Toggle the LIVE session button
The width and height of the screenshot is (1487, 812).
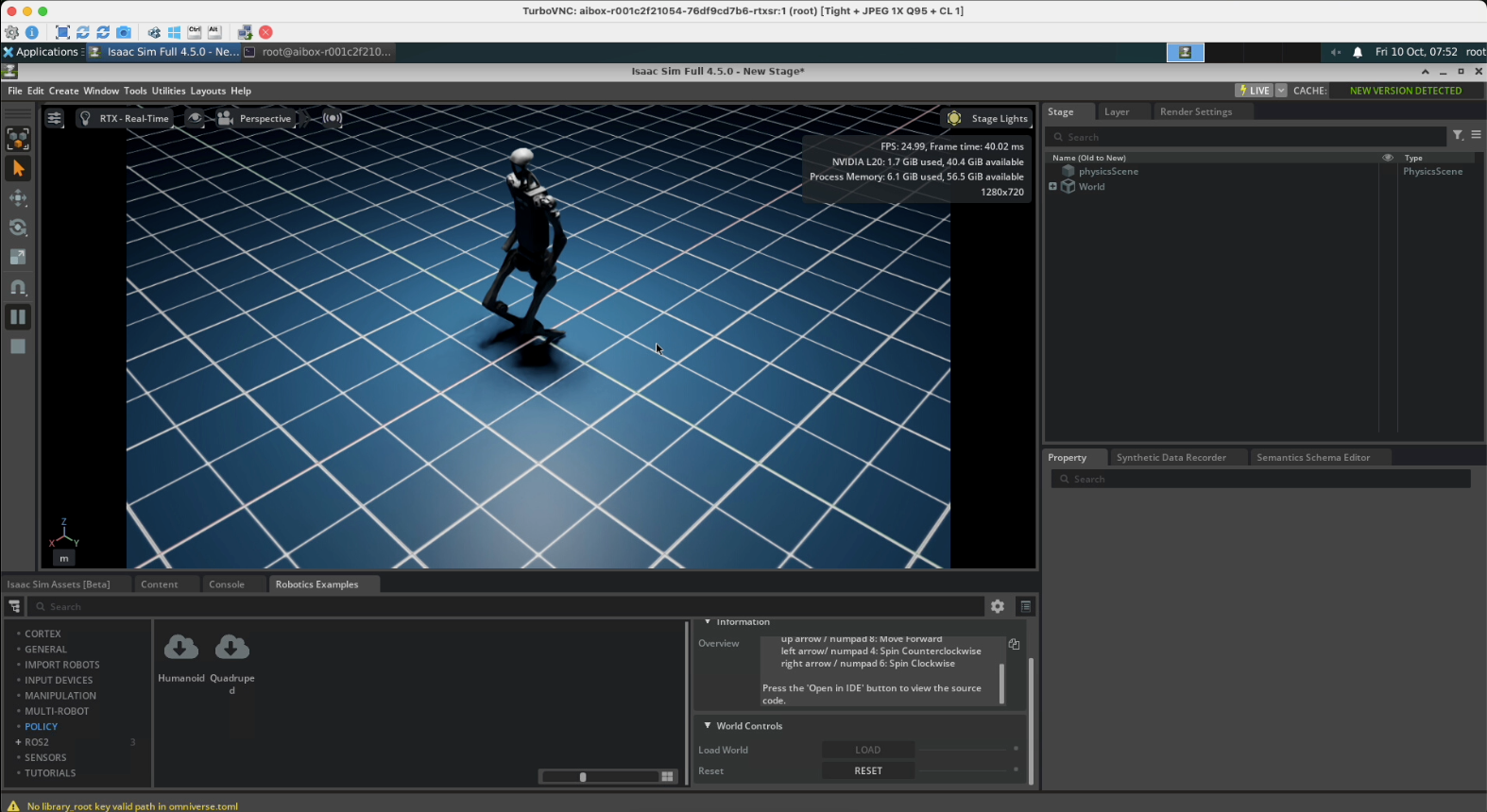(x=1254, y=91)
